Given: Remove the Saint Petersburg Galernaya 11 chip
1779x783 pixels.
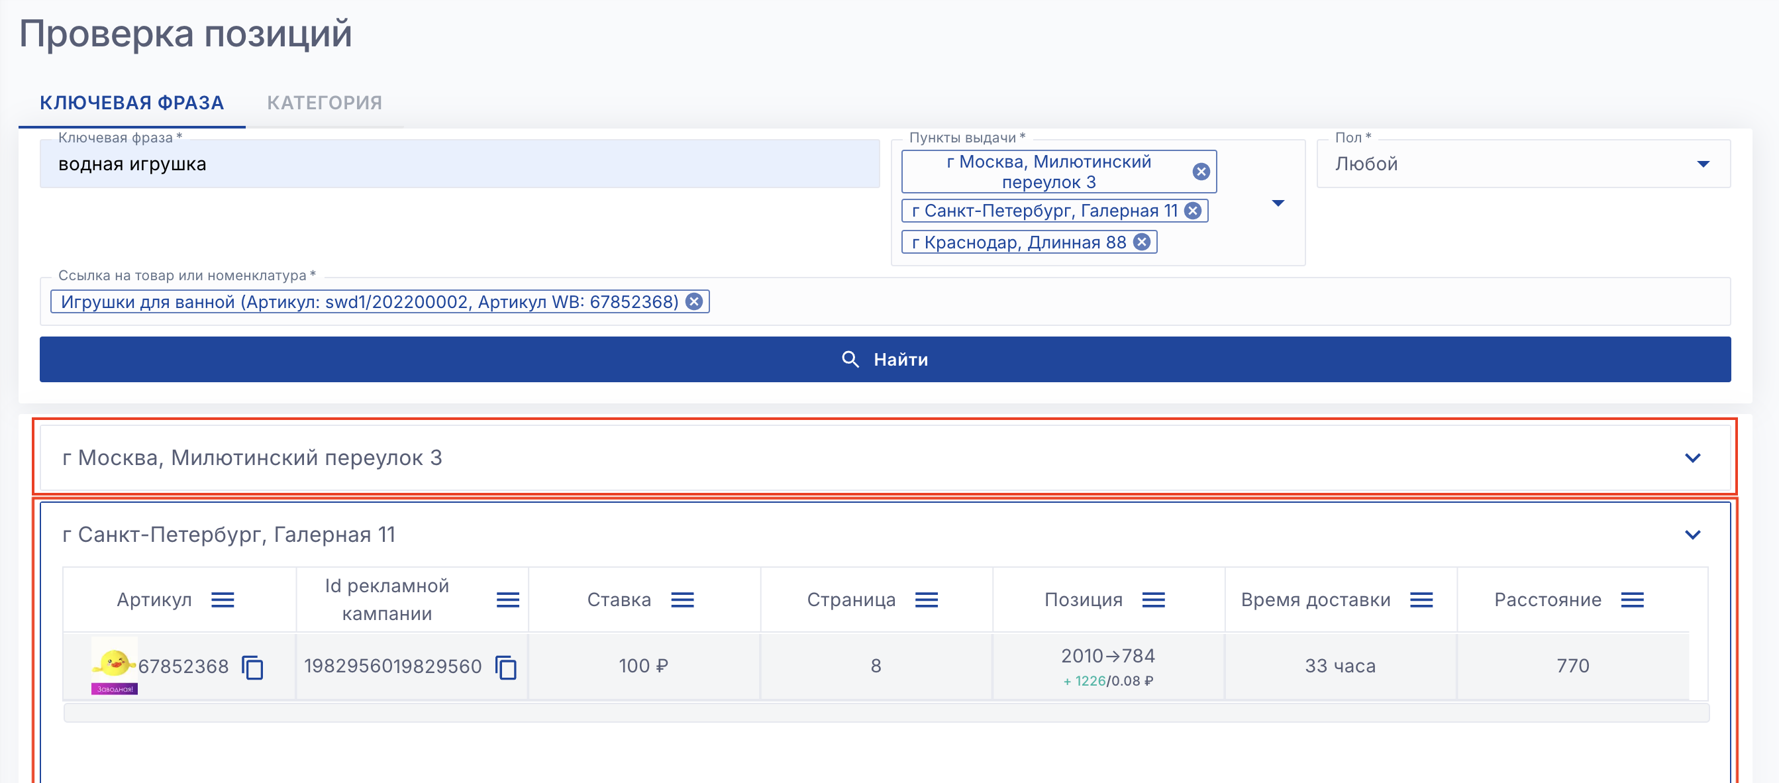Looking at the screenshot, I should click(x=1193, y=211).
